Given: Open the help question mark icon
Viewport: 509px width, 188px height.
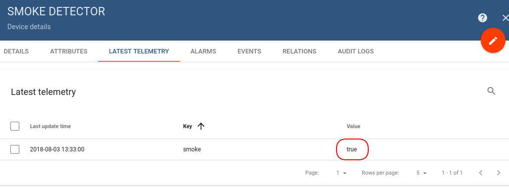Looking at the screenshot, I should click(482, 18).
